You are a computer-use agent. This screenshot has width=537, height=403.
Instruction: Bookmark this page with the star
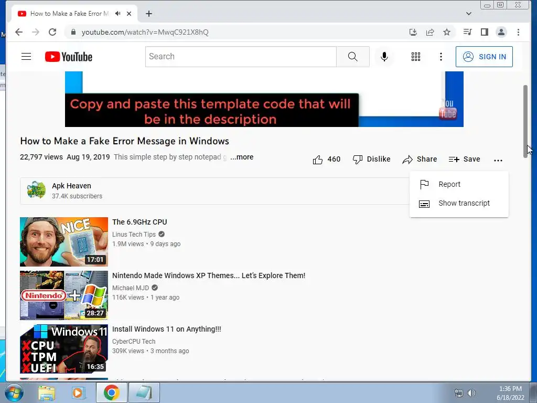pyautogui.click(x=447, y=32)
